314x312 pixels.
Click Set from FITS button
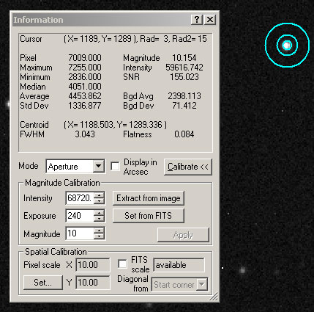coord(149,216)
